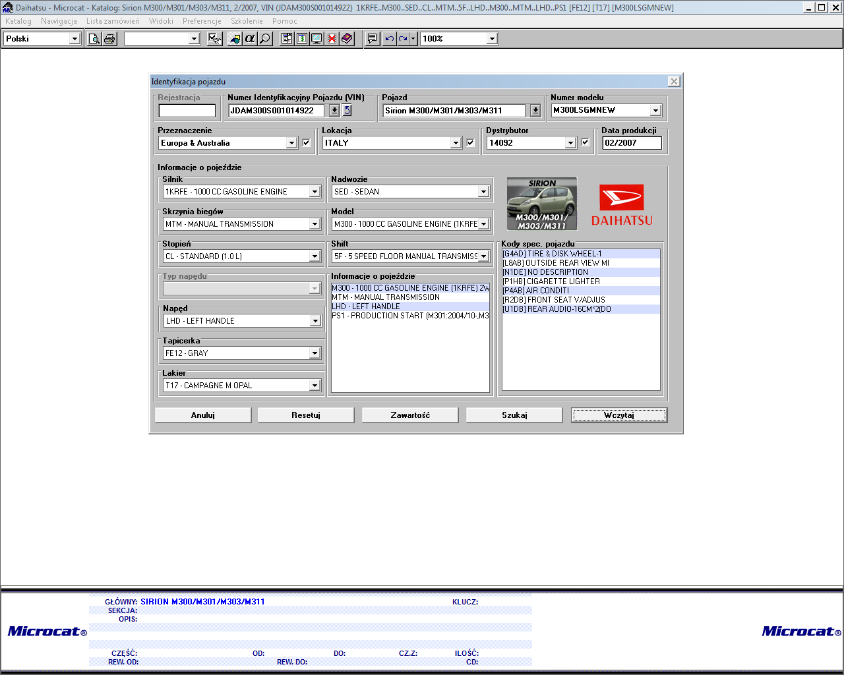Click the purple book icon in toolbar

(347, 39)
